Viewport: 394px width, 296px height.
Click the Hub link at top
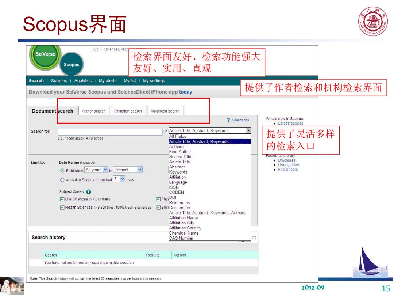95,49
